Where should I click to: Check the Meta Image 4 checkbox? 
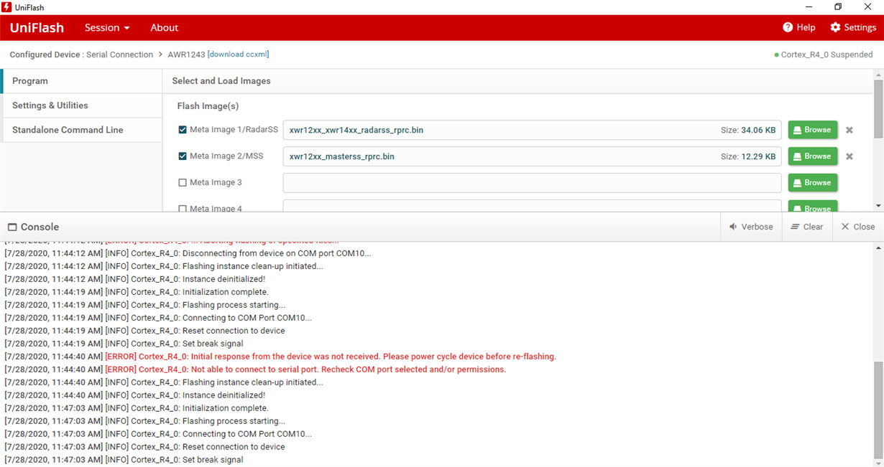coord(183,209)
